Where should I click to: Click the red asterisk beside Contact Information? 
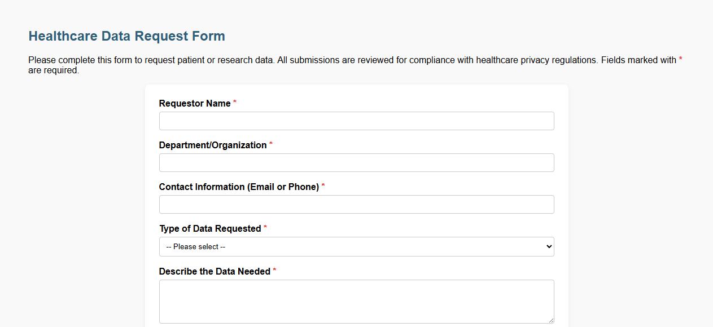coord(323,187)
